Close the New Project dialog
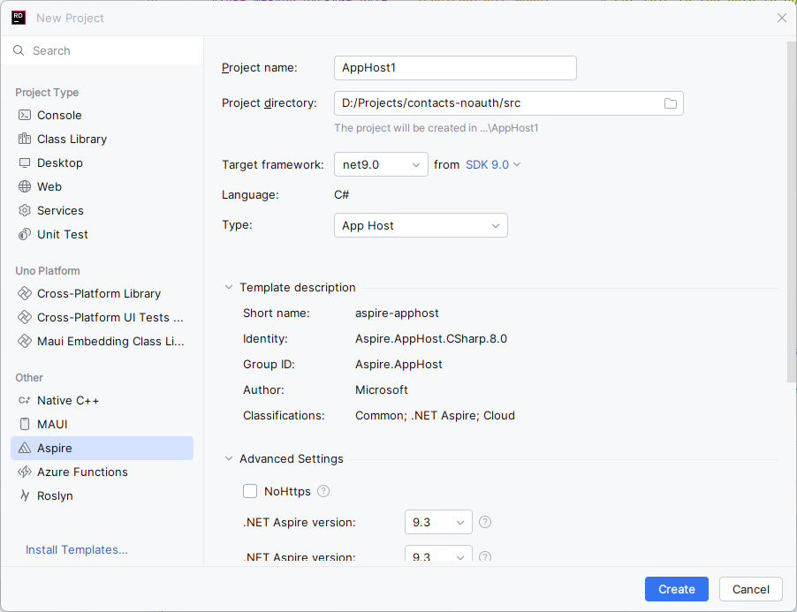The width and height of the screenshot is (797, 612). coord(782,18)
